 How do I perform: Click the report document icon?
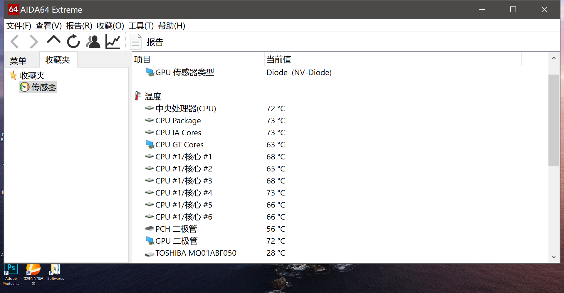136,42
